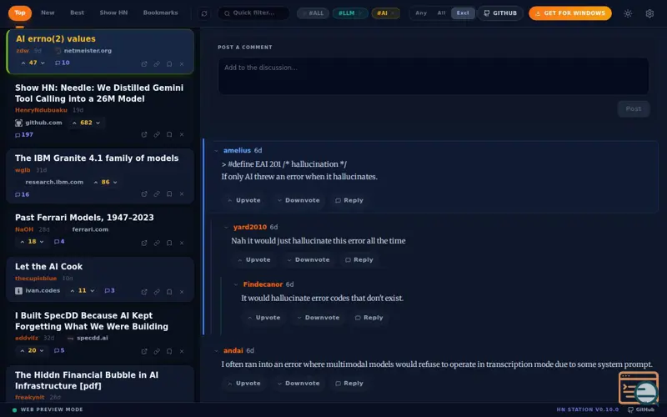Screen dimensions: 667x417
Task: Upvote 'AI errno(2) values' with up arrow
Action: (23, 63)
